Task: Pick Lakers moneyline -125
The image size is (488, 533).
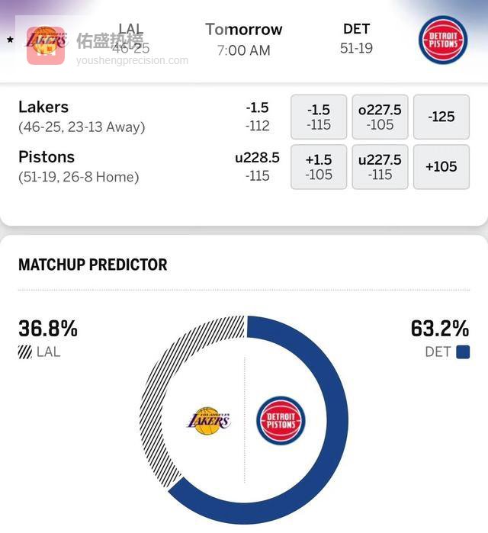Action: pyautogui.click(x=441, y=117)
